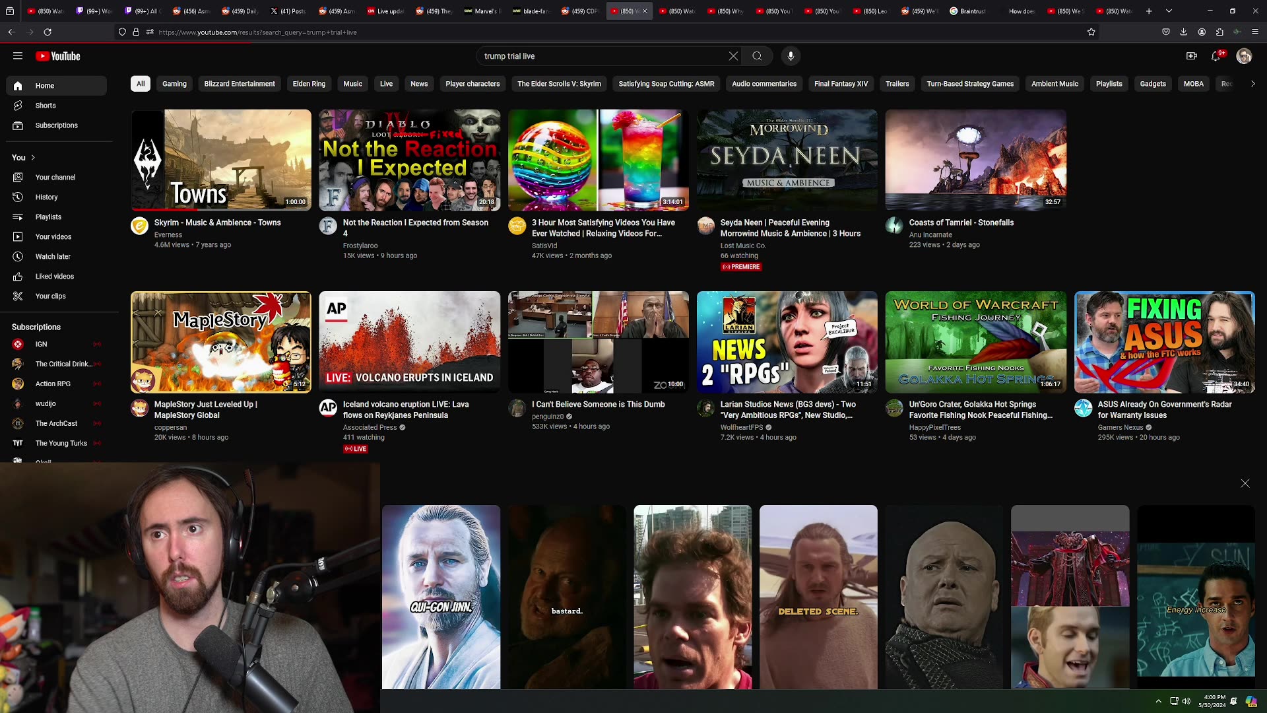
Task: Open Subscriptions in the sidebar
Action: [56, 125]
